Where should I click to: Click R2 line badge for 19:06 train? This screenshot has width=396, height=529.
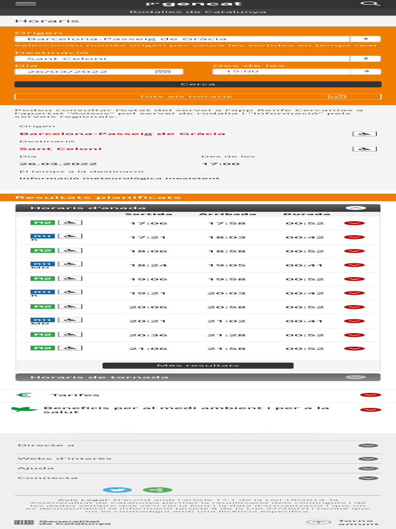point(42,278)
